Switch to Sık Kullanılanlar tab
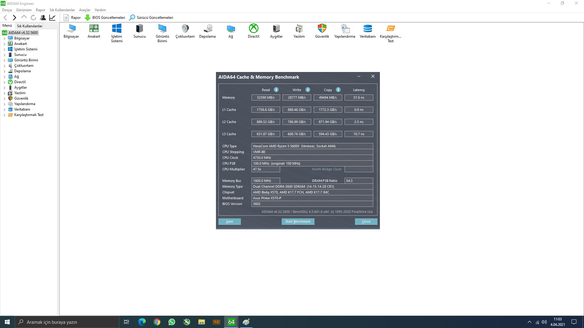This screenshot has height=328, width=584. [30, 26]
